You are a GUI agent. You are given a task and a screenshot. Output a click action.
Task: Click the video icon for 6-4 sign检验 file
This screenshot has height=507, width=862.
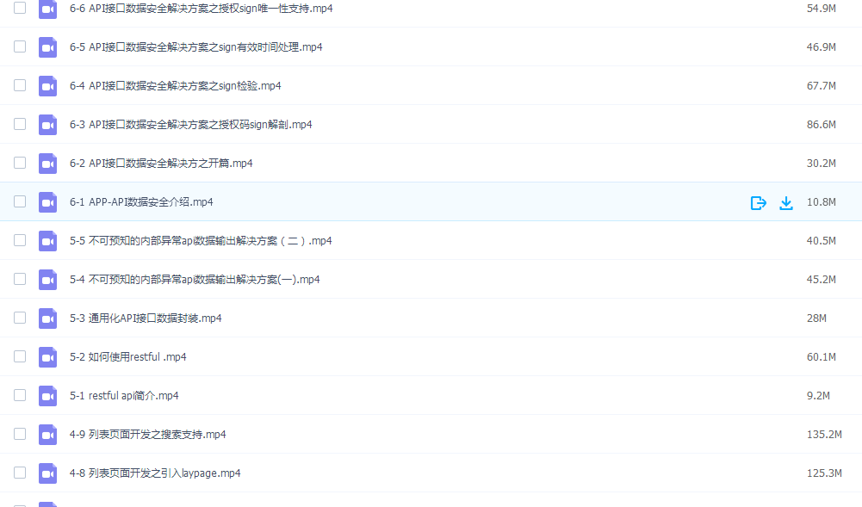click(48, 86)
